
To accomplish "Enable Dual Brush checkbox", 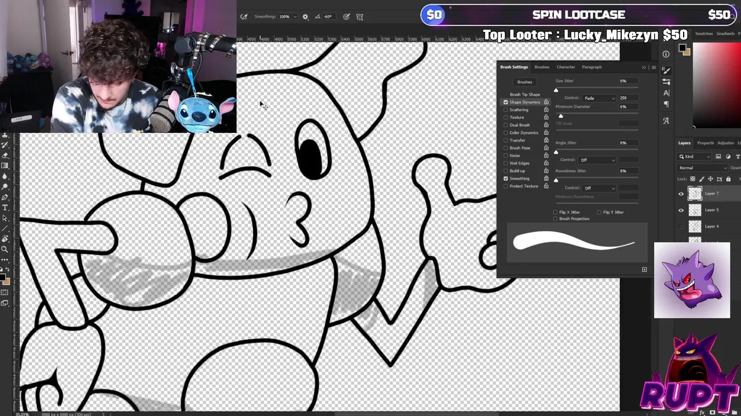I will pyautogui.click(x=506, y=125).
